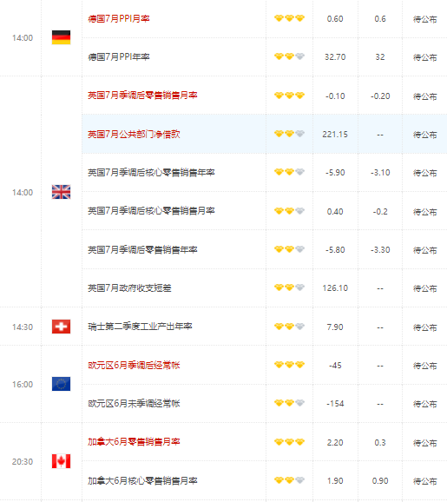Screen dimensions: 447x502
Task: Click forecast value -3.30
Action: point(380,250)
